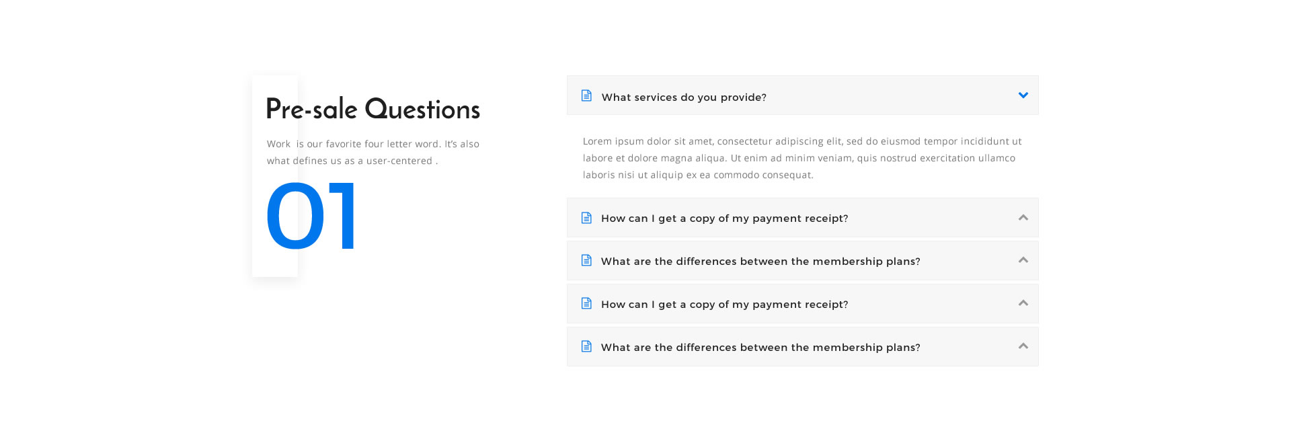Expand first membership plans question via its chevron
Viewport: 1291px width, 437px height.
[x=1023, y=260]
